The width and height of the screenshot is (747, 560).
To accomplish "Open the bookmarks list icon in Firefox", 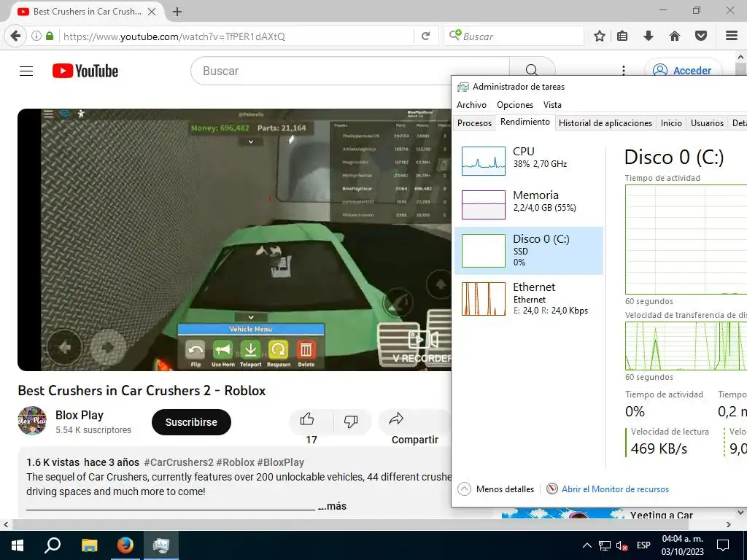I will (x=622, y=36).
